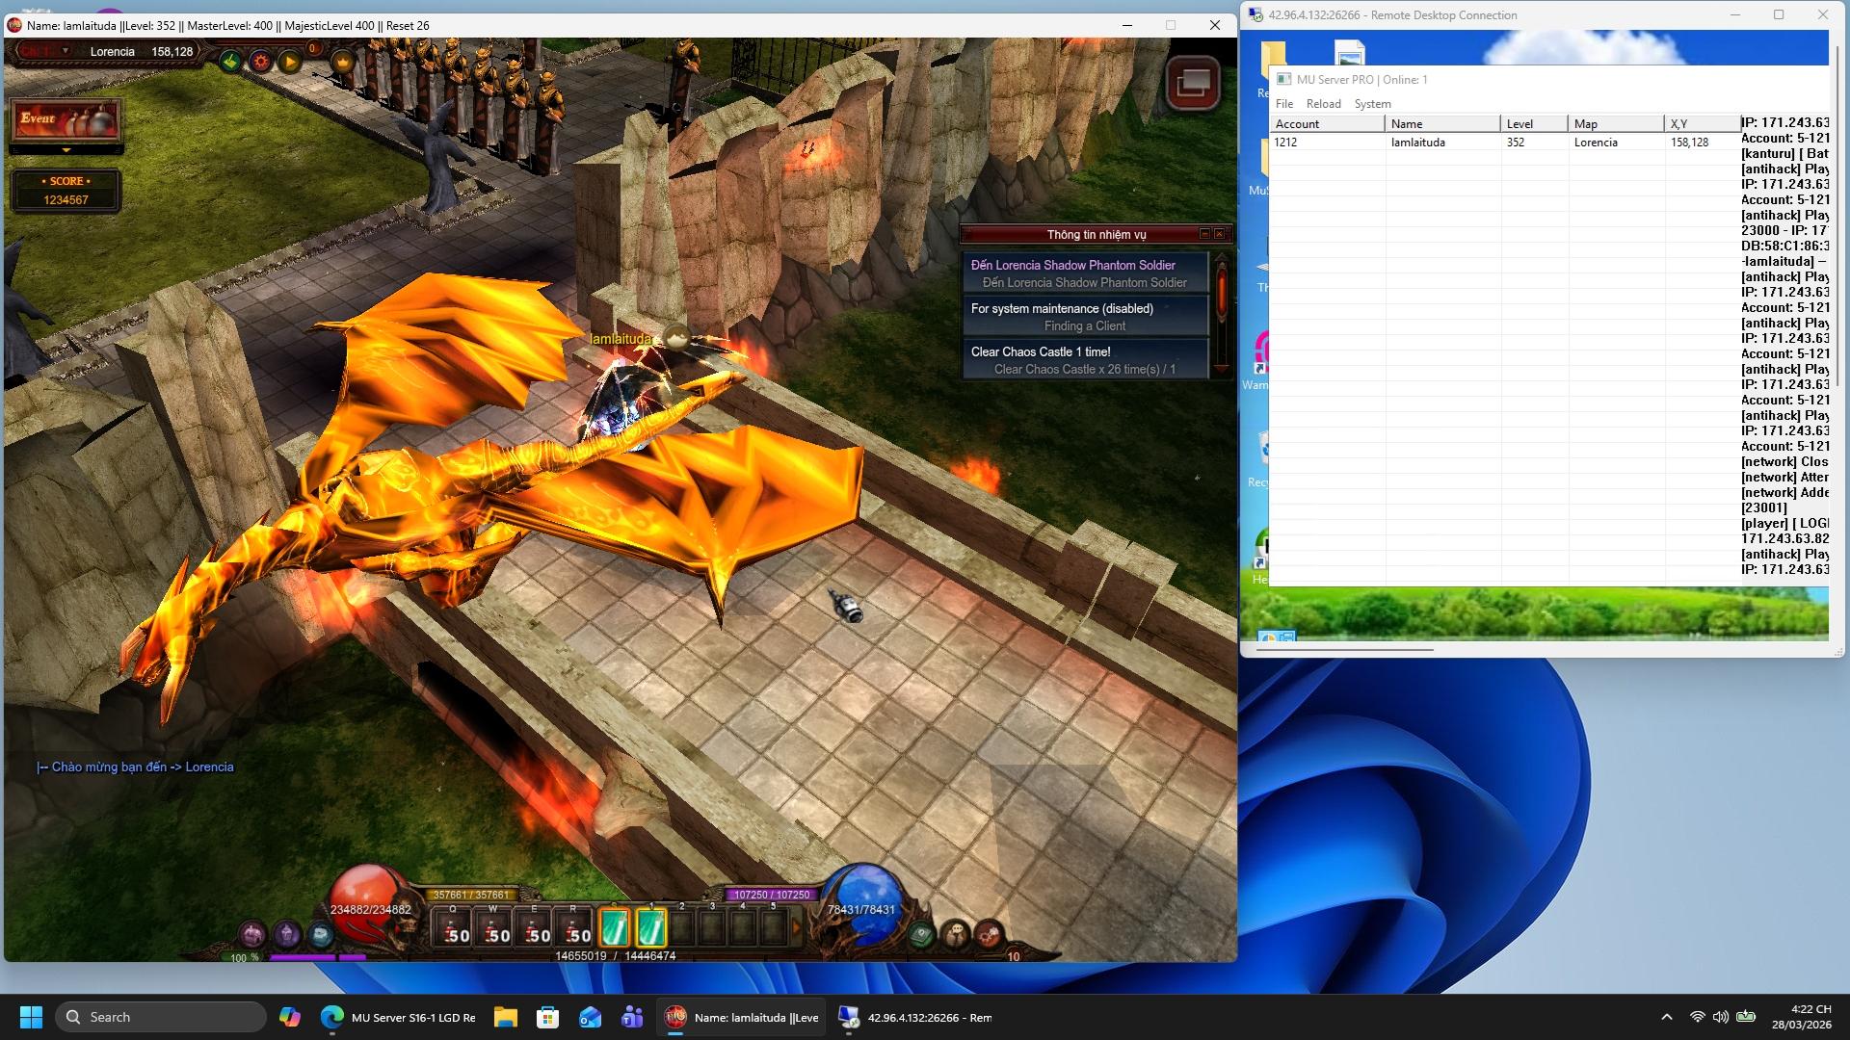The width and height of the screenshot is (1850, 1040).
Task: Expand the server channel dropdown arrow
Action: tap(66, 51)
